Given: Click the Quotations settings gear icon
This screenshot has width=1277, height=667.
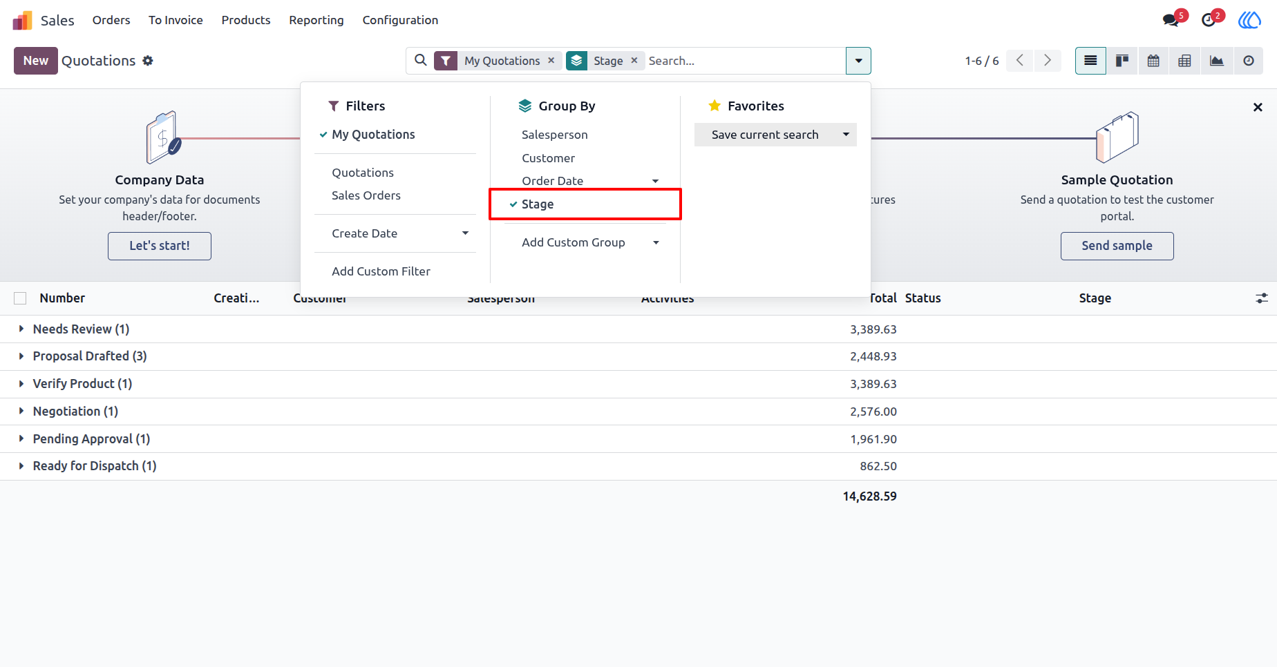Looking at the screenshot, I should [x=148, y=61].
